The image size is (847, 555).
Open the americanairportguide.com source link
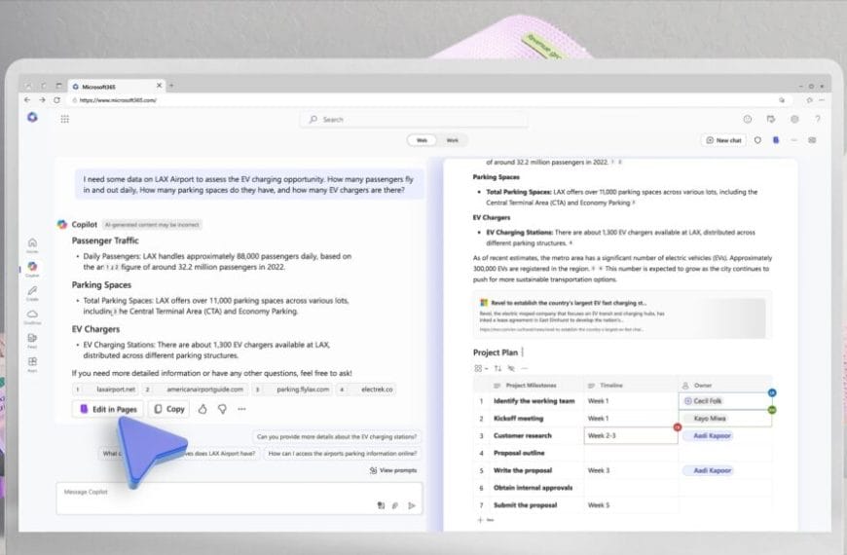point(195,389)
